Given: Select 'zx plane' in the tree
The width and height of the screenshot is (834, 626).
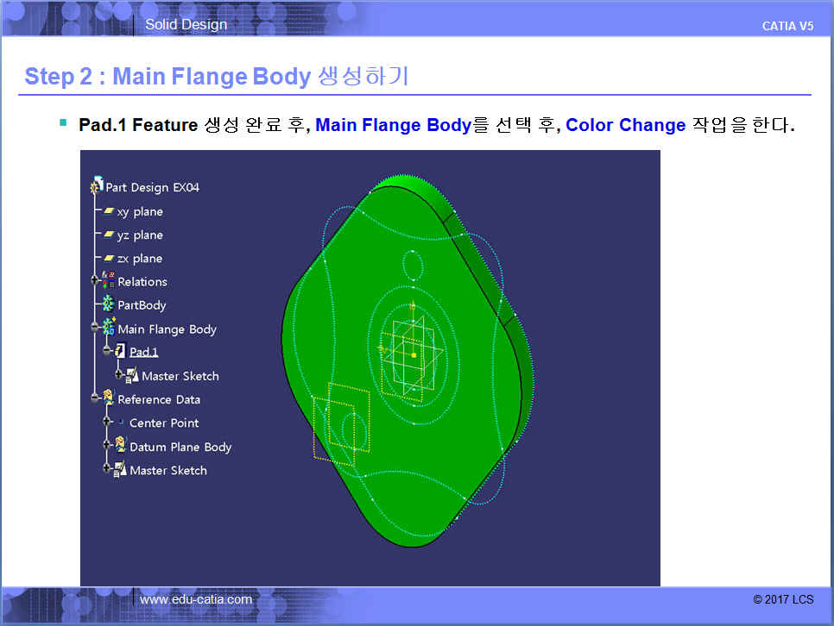Looking at the screenshot, I should point(140,259).
